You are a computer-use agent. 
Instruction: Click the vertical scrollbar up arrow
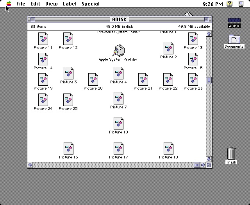click(x=209, y=34)
